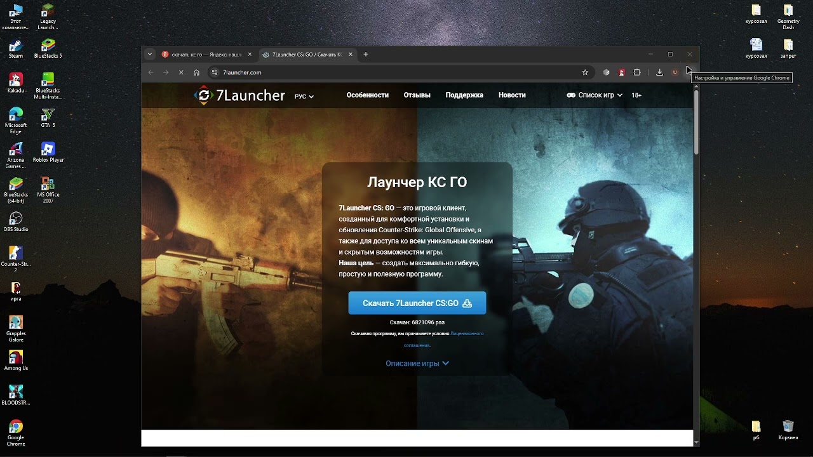
Task: Close the Yandex search tab
Action: [x=250, y=55]
